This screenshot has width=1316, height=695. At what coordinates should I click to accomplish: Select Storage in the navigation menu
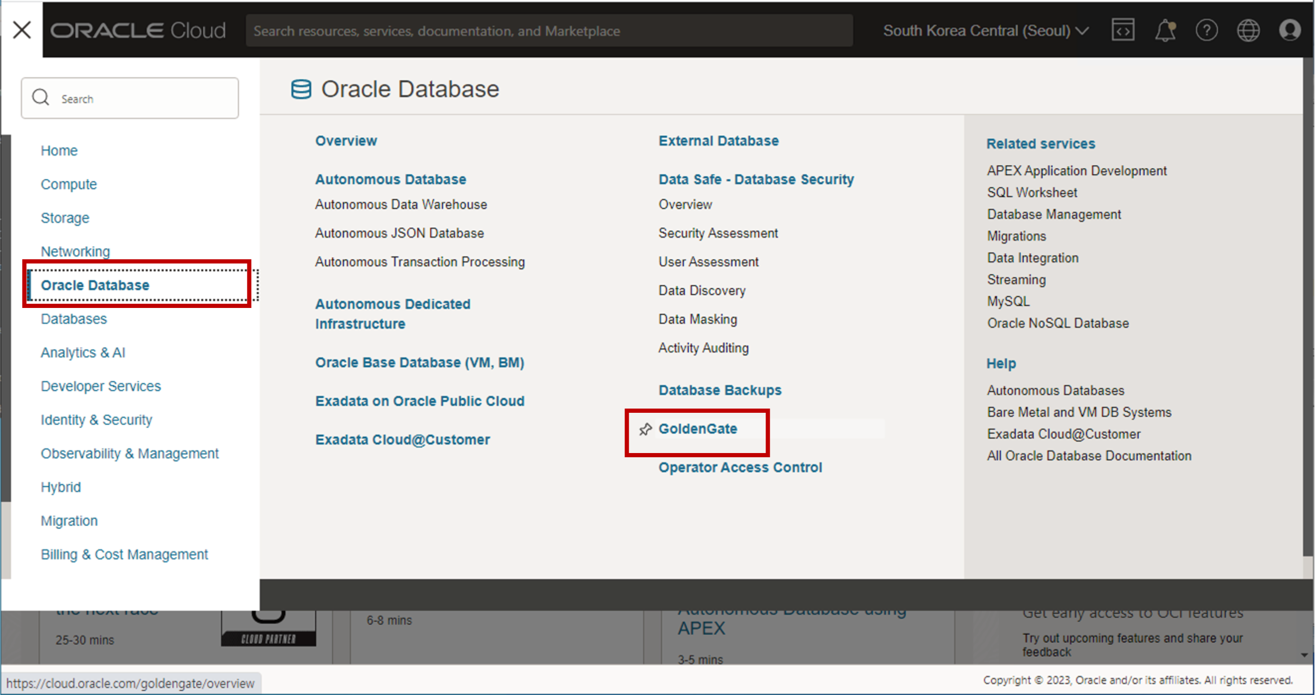point(65,218)
